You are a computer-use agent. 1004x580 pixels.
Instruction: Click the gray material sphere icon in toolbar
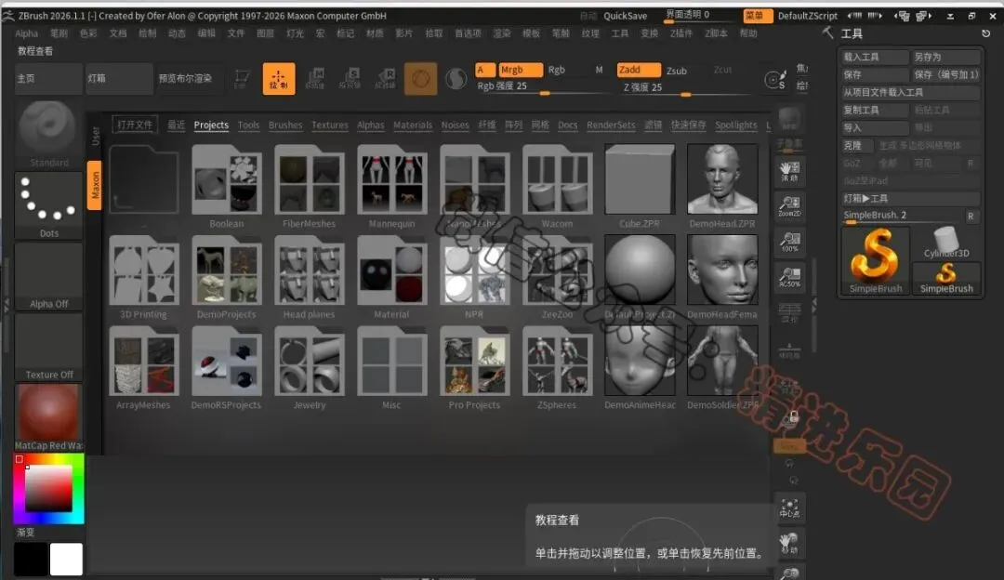pos(456,79)
